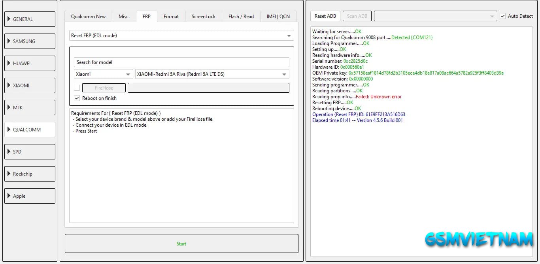
Task: Click the 'Rebooting device' log line
Action: tap(337, 109)
